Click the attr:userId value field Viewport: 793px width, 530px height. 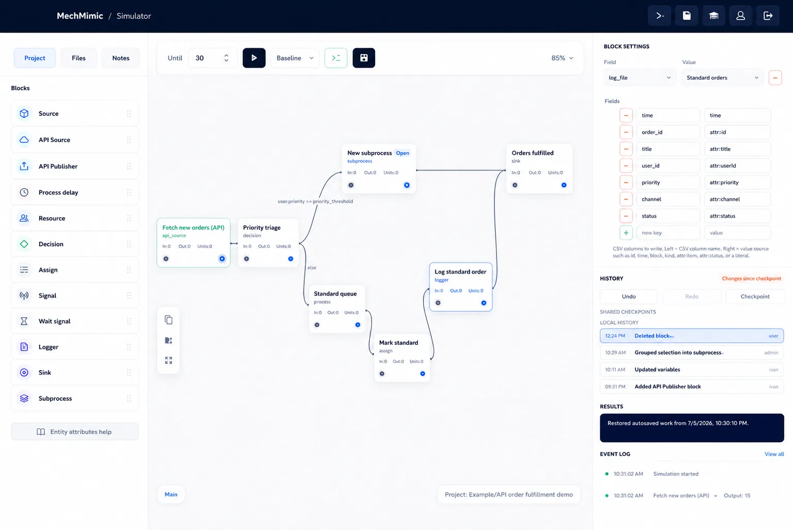pos(737,166)
